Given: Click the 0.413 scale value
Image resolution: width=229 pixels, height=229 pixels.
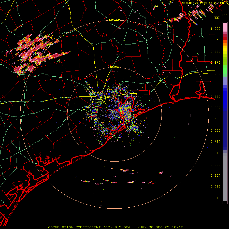Looking at the screenshot, I should [x=216, y=153].
